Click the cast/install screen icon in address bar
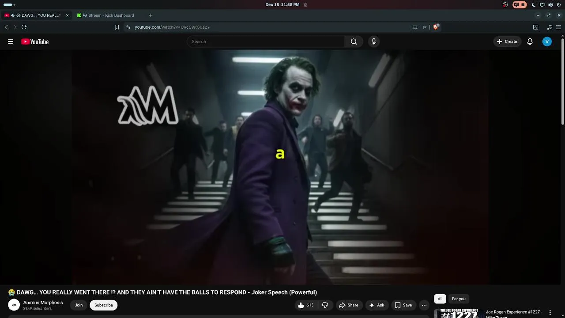565x318 pixels. tap(415, 27)
